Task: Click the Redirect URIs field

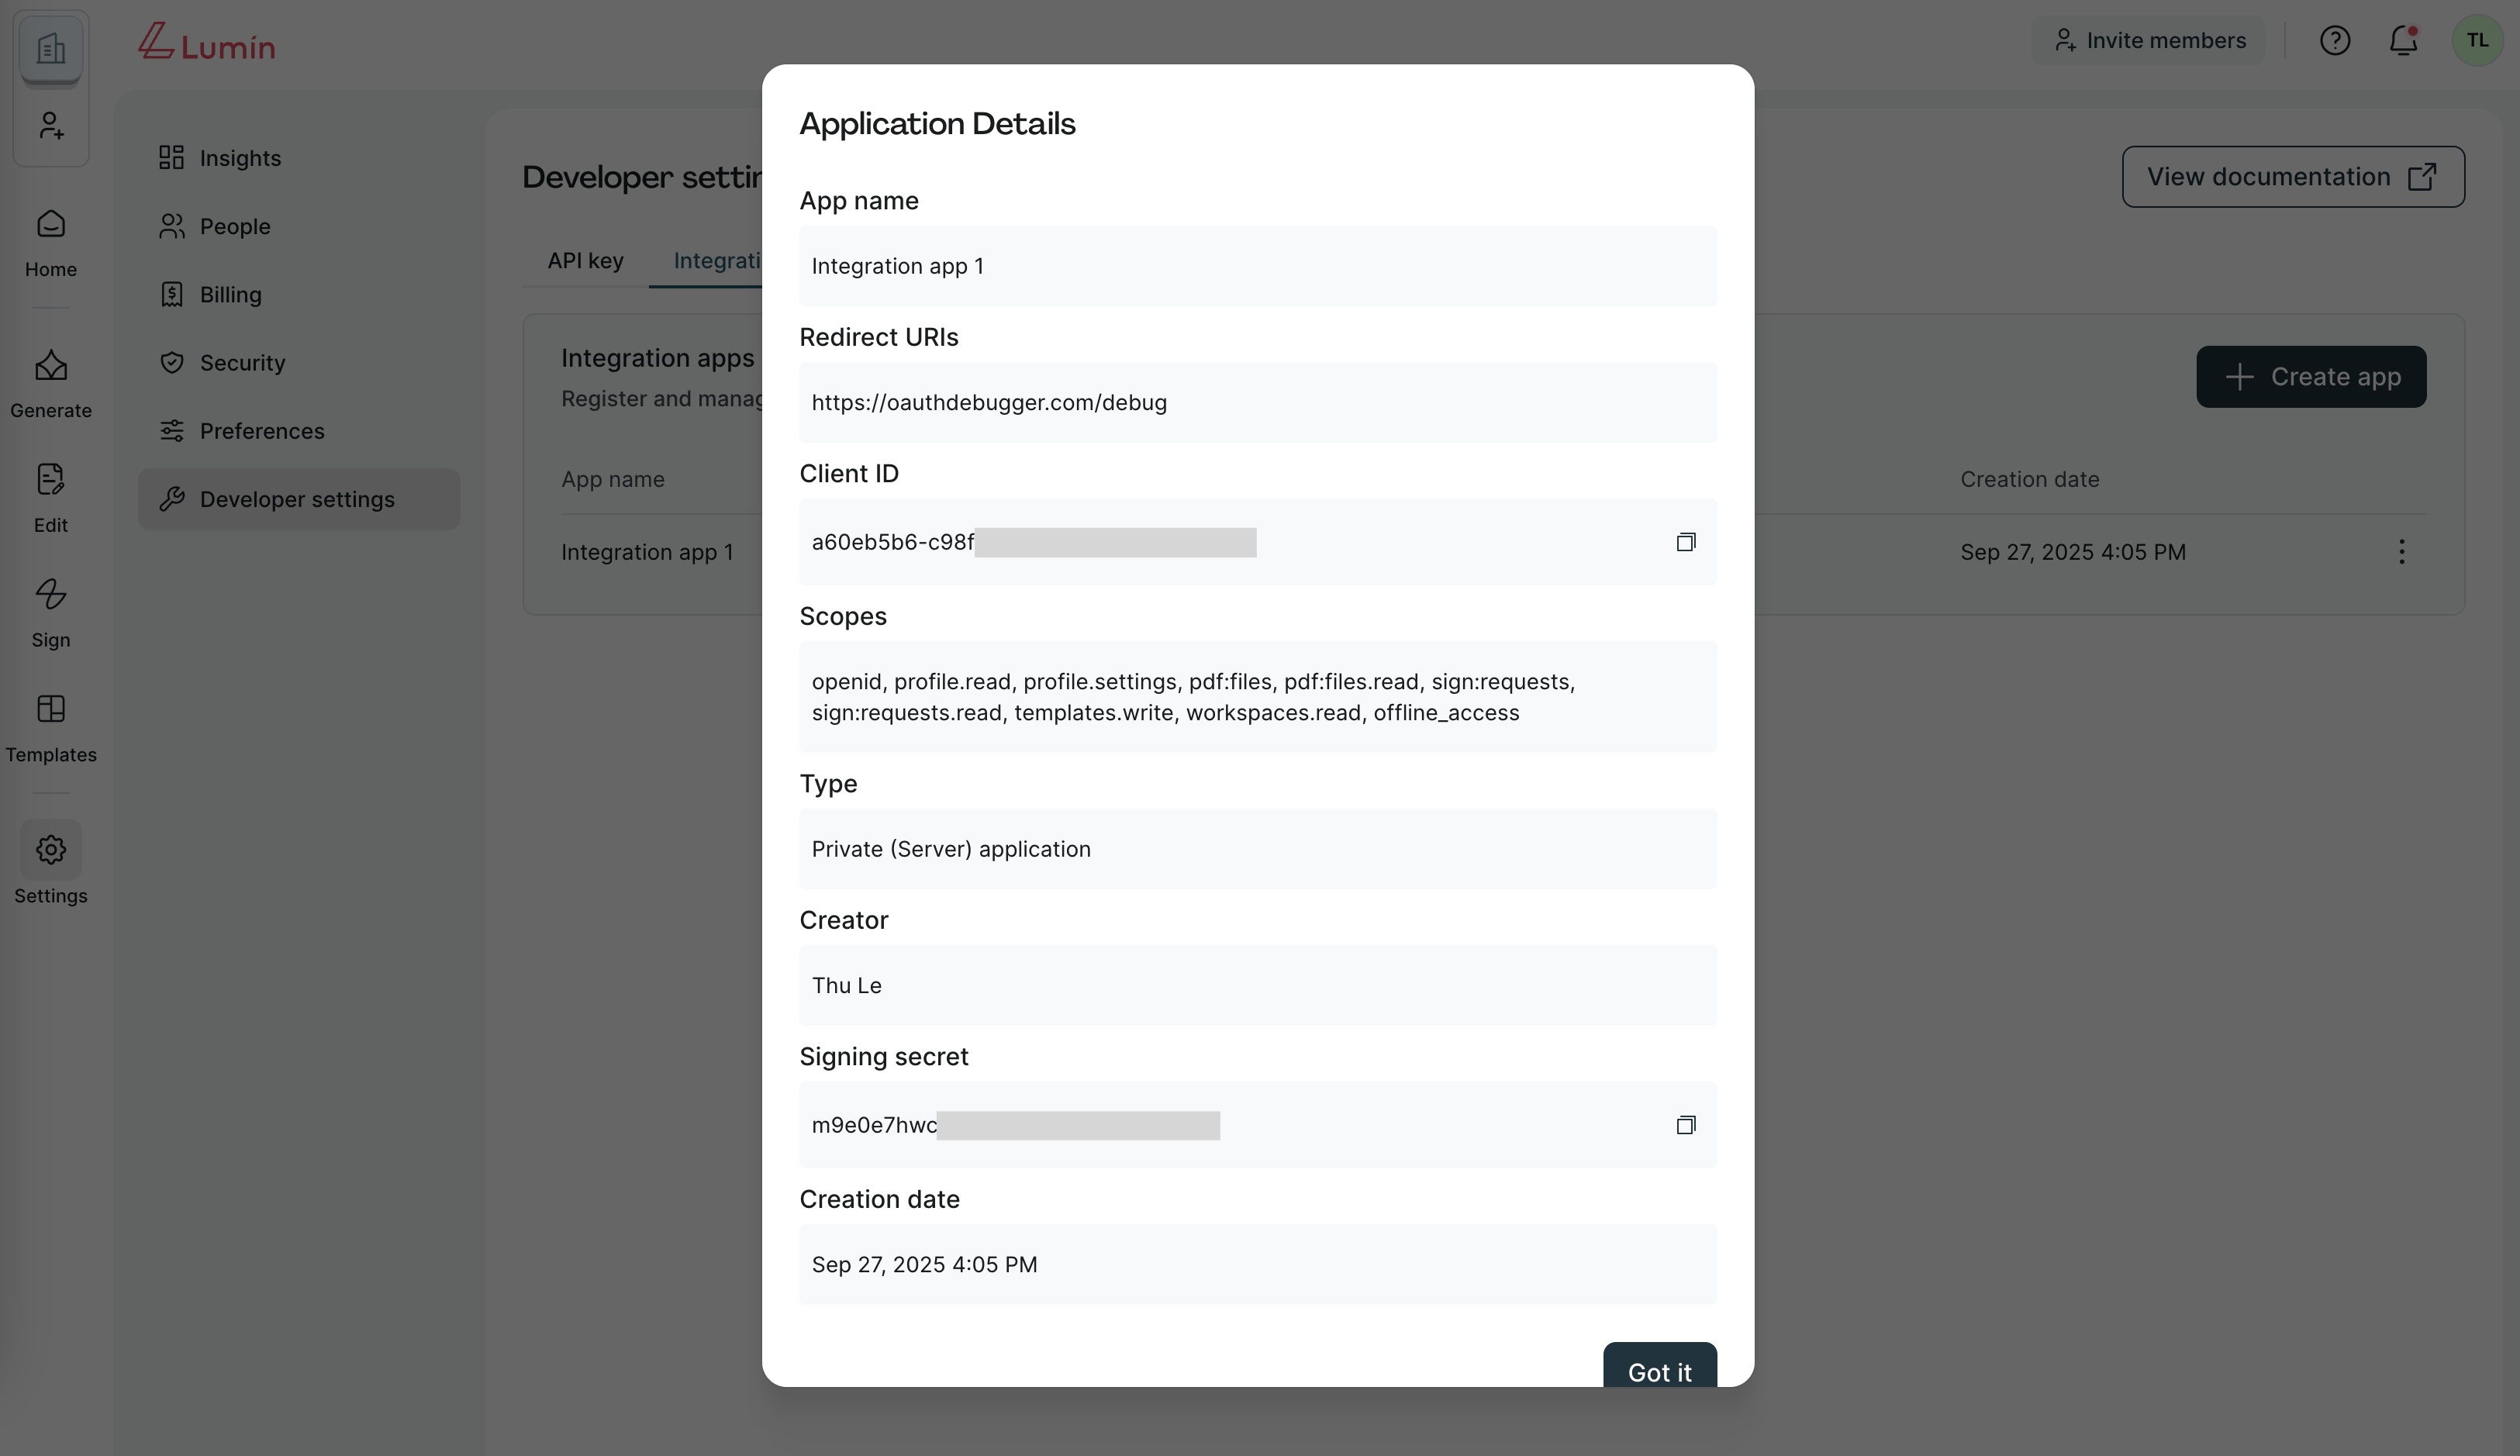Action: 1257,403
